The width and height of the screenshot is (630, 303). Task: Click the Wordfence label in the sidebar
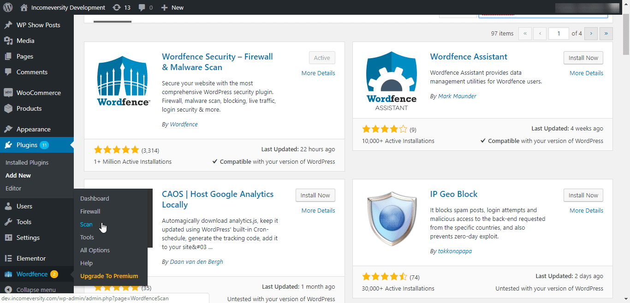32,274
